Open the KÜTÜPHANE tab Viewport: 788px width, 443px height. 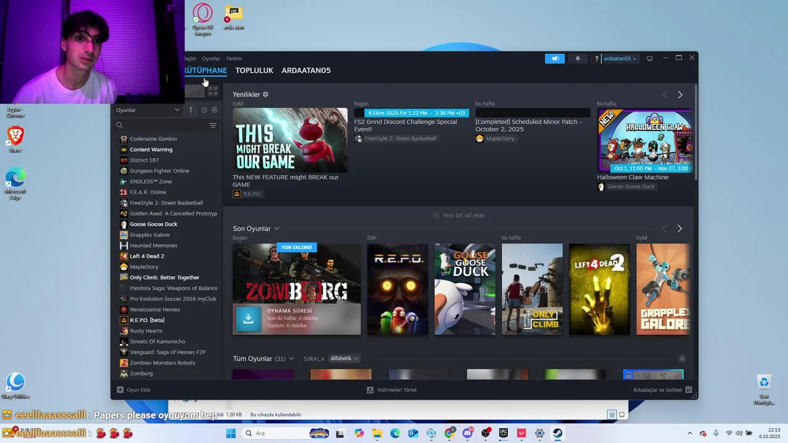(206, 70)
